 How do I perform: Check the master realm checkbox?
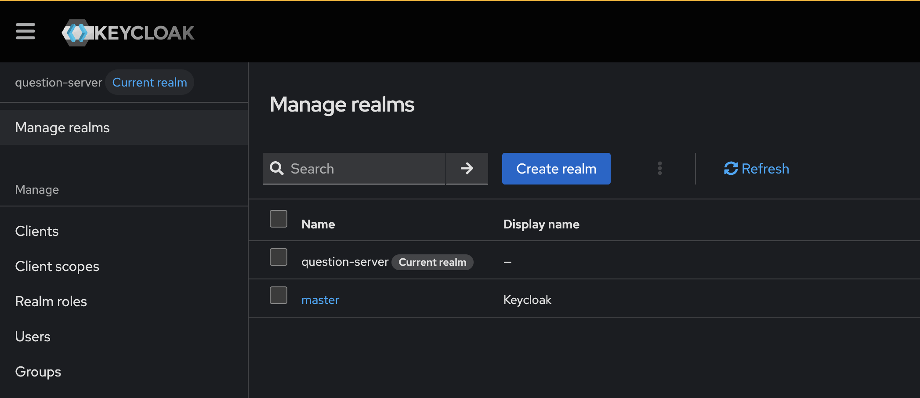coord(279,295)
